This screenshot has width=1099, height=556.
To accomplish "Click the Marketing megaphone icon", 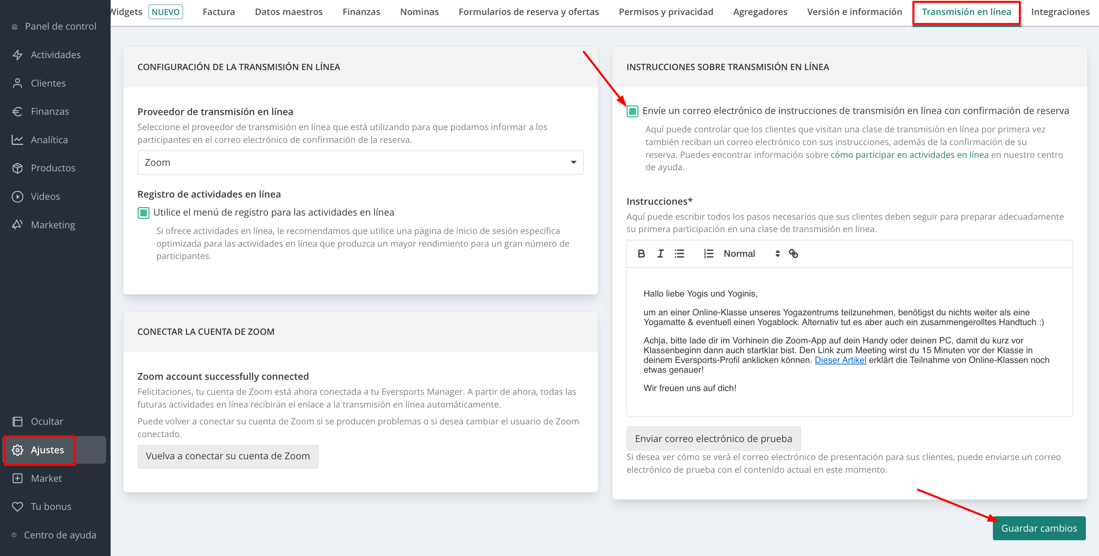I will pyautogui.click(x=18, y=225).
